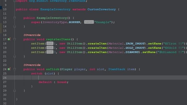Screen dimensions: 187x105
Task: Click line number 31 in the gutter
Action: click(5, 99)
